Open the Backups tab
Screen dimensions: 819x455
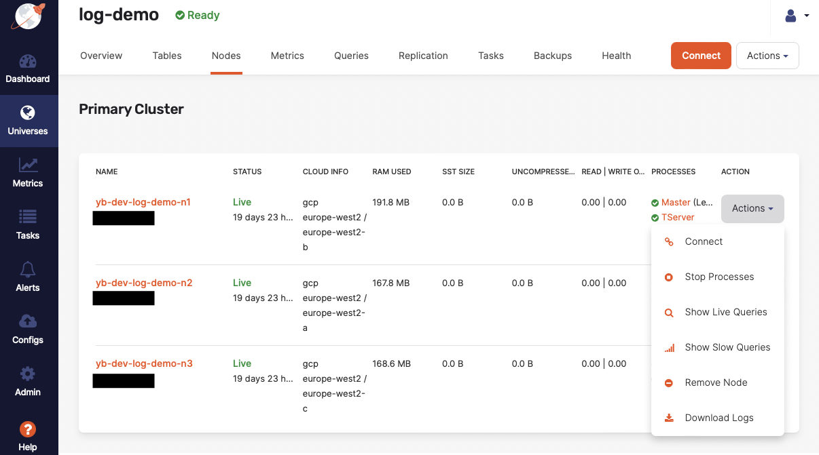click(x=553, y=56)
